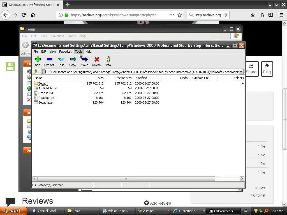Sort files by the Name column

pos(55,78)
